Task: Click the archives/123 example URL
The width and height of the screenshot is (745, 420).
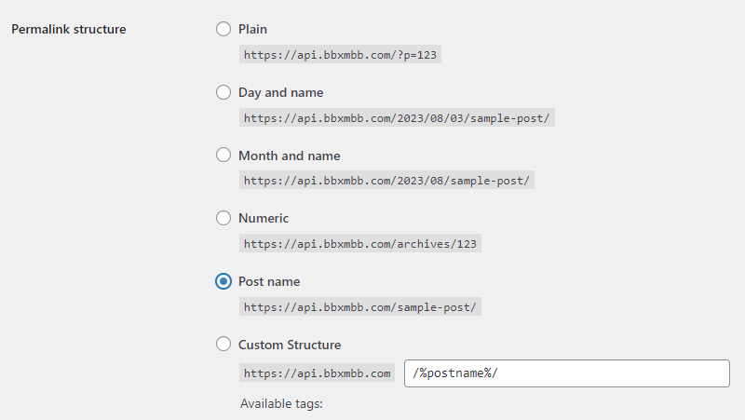Action: tap(360, 244)
